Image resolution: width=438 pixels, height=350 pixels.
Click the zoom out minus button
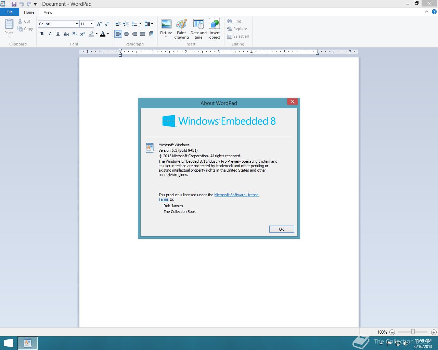[x=392, y=332]
